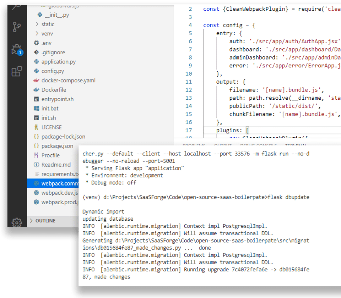Open the Manage gear icon

(x=17, y=222)
